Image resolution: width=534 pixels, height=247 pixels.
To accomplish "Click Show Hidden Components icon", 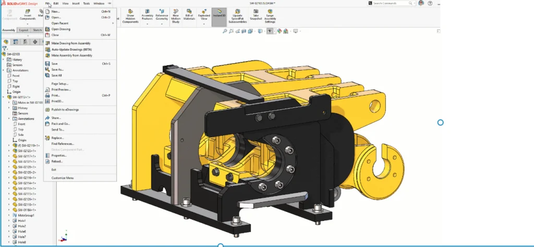I will point(130,11).
